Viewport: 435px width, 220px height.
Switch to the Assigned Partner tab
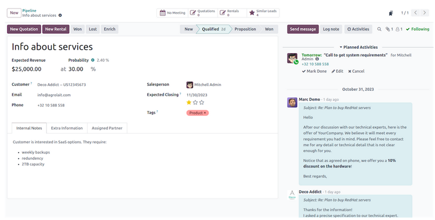click(107, 128)
